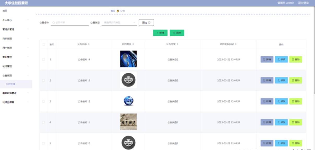The image size is (315, 150).
Task: Click the 公告名称13 cell
Action: (84, 80)
